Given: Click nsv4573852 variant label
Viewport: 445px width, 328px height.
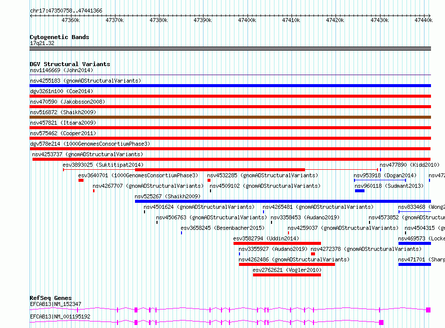Looking at the screenshot, I should (406, 217).
